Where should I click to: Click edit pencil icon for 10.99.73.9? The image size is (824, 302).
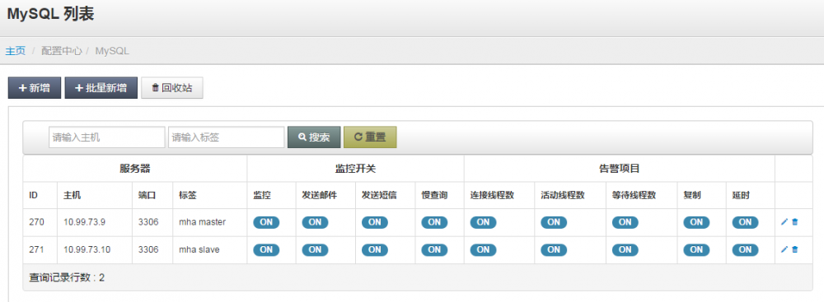[x=784, y=222]
